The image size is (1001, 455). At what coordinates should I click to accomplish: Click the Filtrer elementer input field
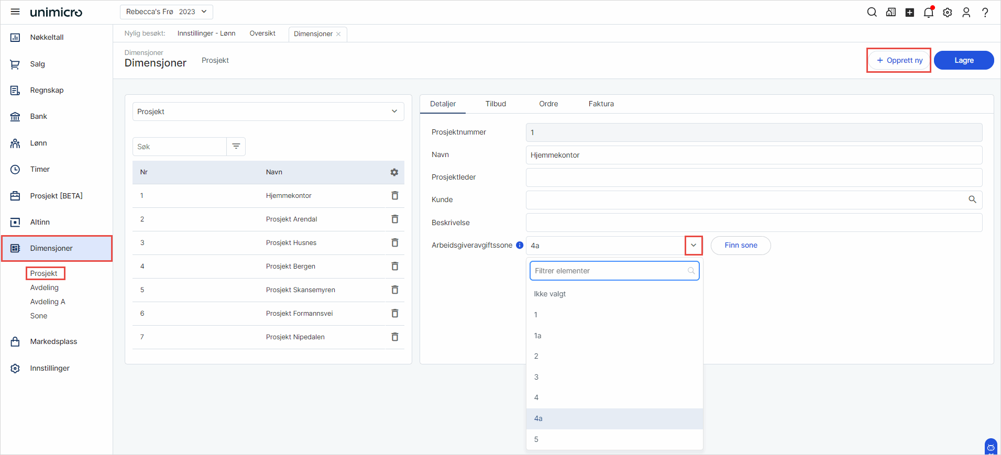click(x=614, y=271)
